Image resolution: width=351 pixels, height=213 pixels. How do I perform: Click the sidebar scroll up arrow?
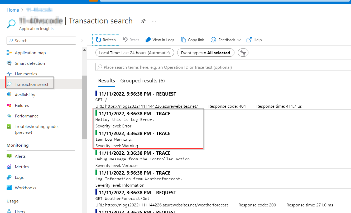point(84,50)
